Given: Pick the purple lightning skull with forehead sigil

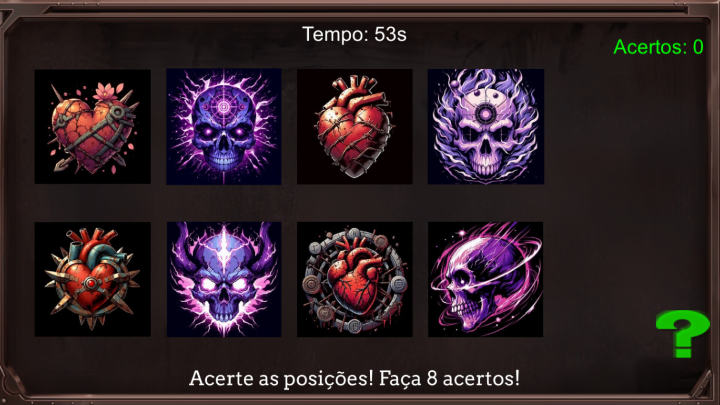Looking at the screenshot, I should click(224, 126).
